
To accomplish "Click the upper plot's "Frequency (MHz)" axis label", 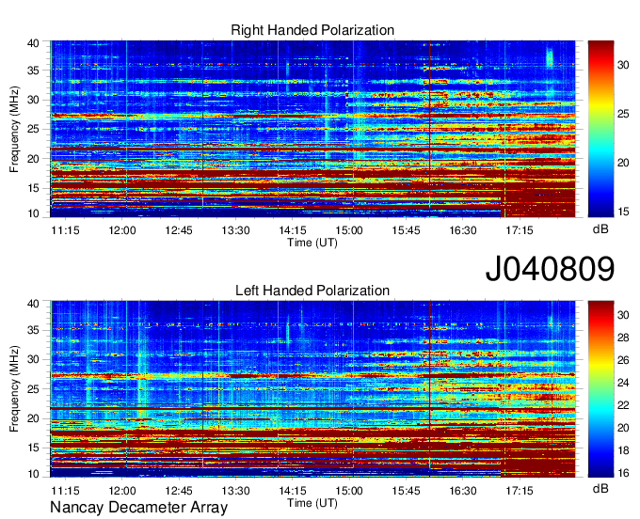I will click(14, 129).
